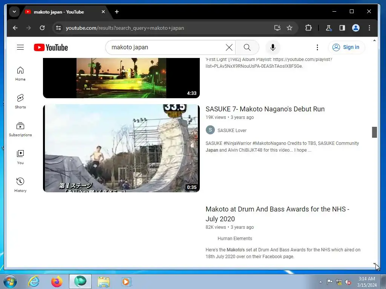Click the '19K views • 3 years ago' text
The width and height of the screenshot is (386, 289).
point(230,117)
